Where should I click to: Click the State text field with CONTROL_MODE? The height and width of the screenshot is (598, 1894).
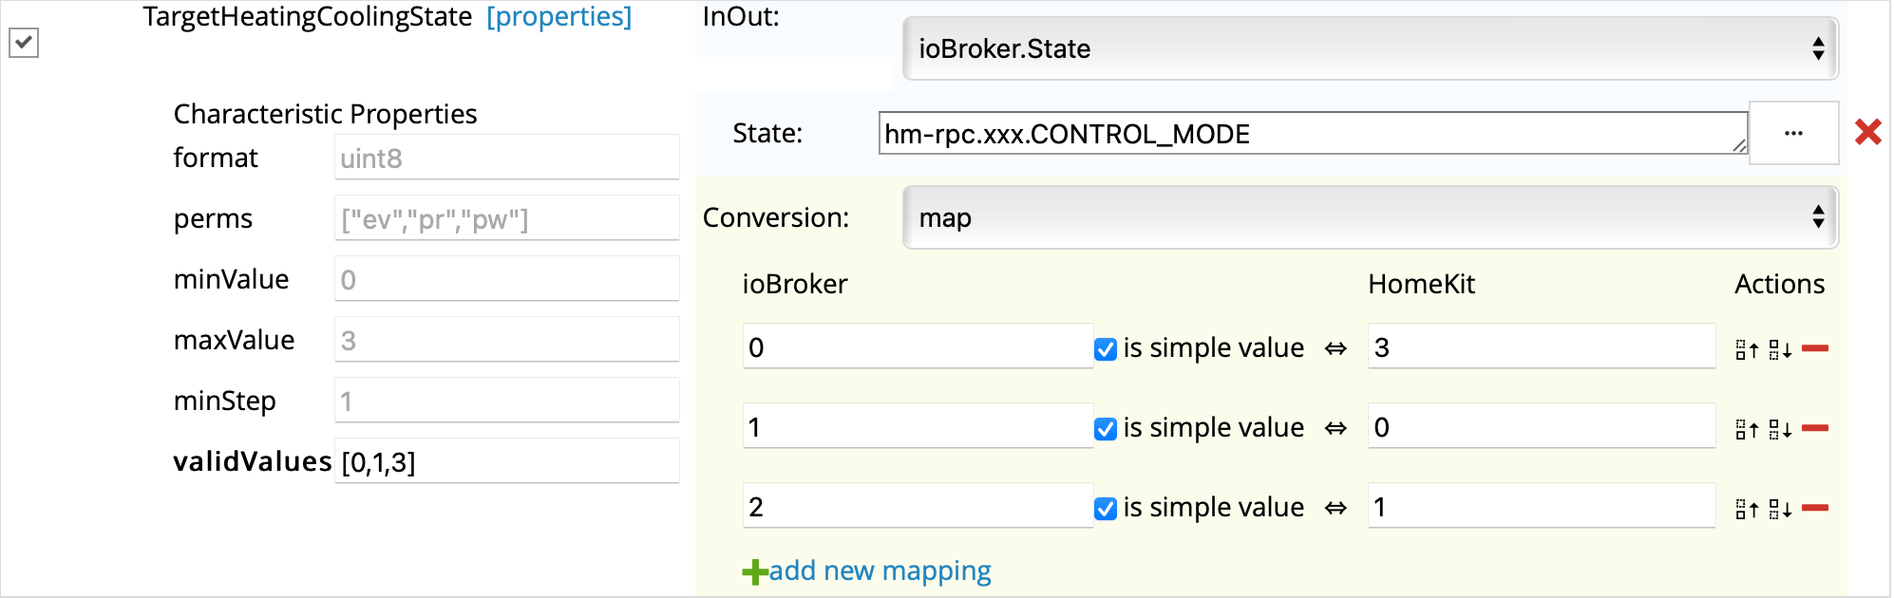point(1311,134)
